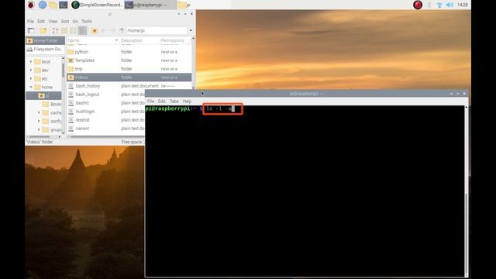Expand the etc folder in tree

(x=31, y=78)
